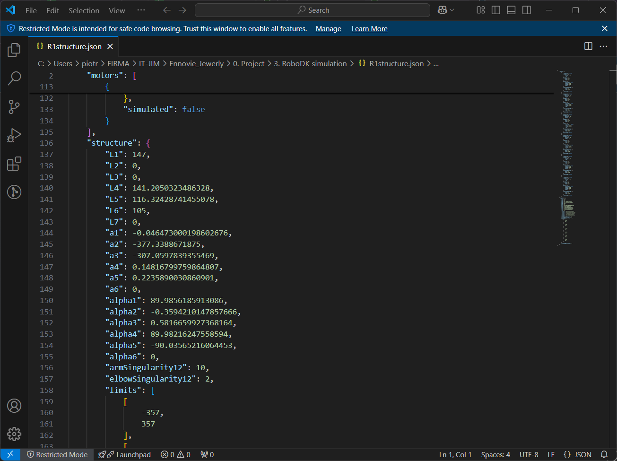The height and width of the screenshot is (461, 617).
Task: Click the minimap code overview
Action: click(567, 156)
